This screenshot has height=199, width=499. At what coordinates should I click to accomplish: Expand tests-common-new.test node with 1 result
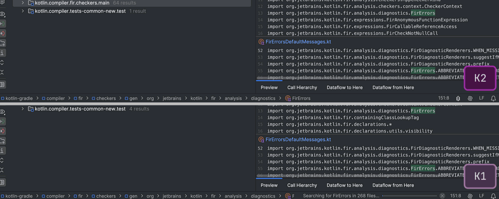[22, 11]
